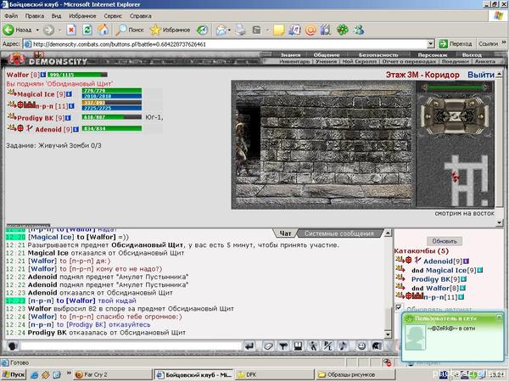The width and height of the screenshot is (509, 382).
Task: Click the Обновить button
Action: coord(445,241)
